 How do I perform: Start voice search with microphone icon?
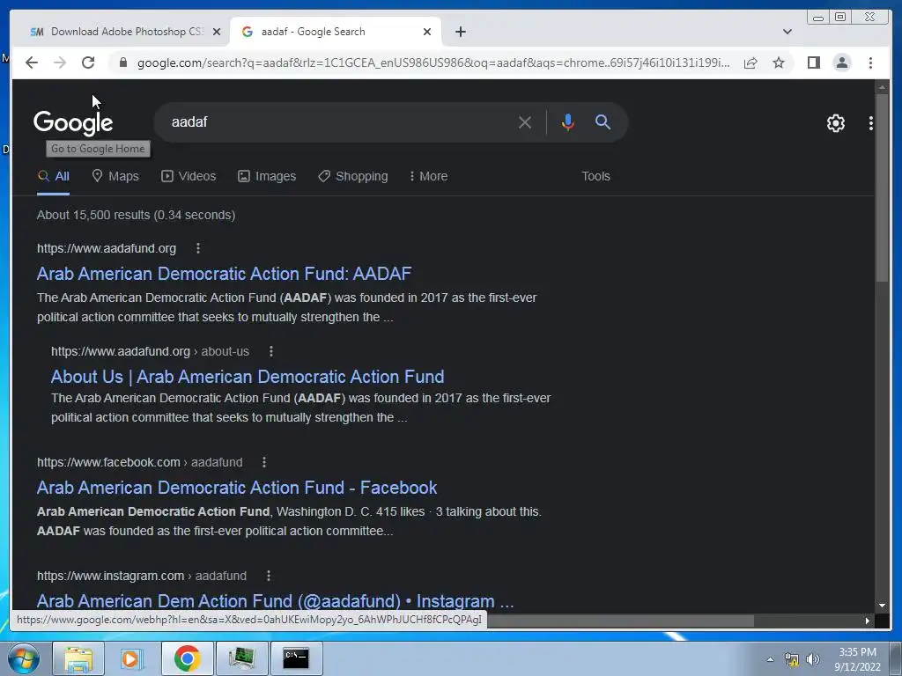click(568, 122)
